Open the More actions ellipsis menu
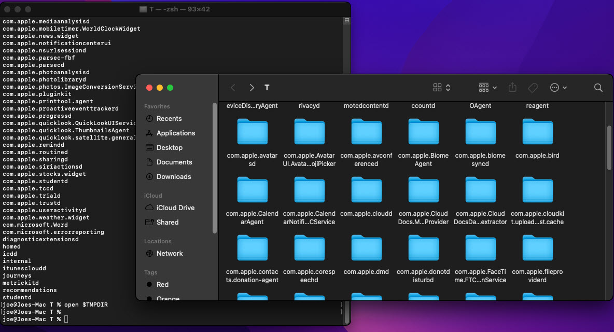The width and height of the screenshot is (614, 332). pyautogui.click(x=558, y=88)
